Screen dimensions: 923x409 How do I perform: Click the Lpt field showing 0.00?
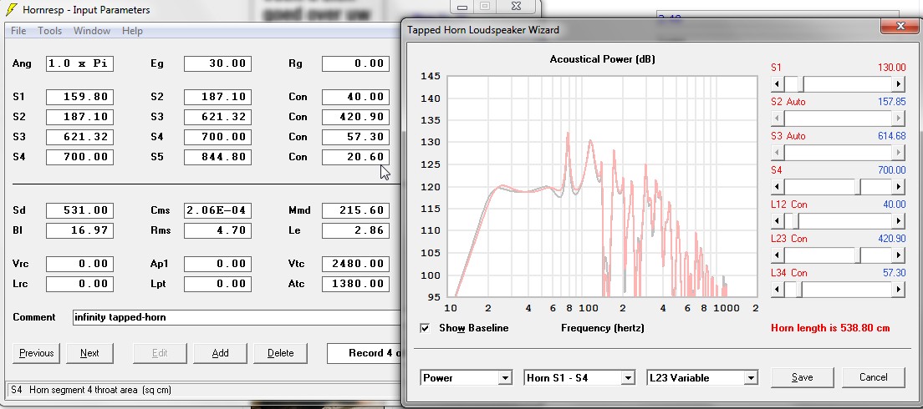(x=217, y=284)
